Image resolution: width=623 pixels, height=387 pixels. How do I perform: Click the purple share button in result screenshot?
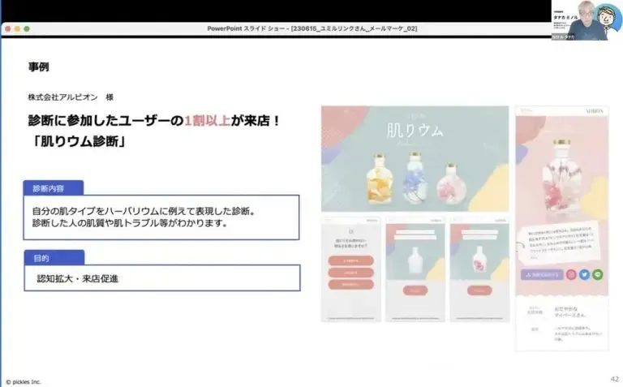coord(542,274)
